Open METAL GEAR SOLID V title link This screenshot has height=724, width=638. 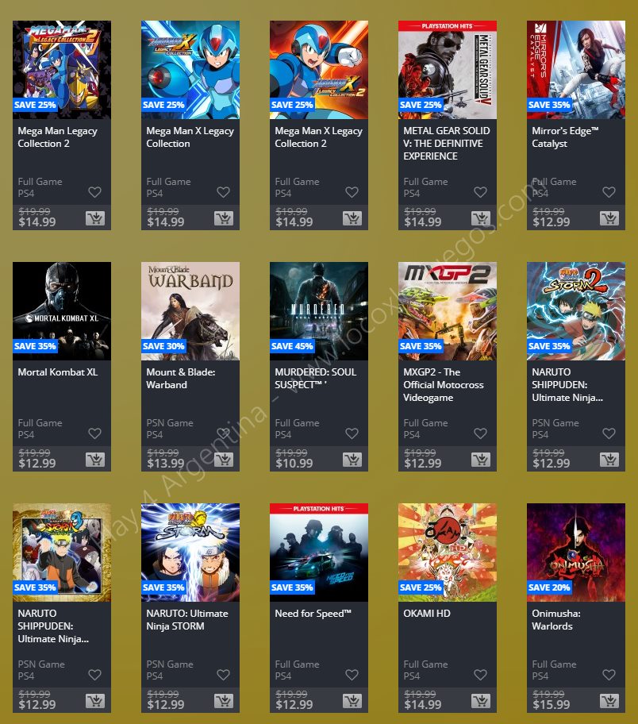click(447, 144)
